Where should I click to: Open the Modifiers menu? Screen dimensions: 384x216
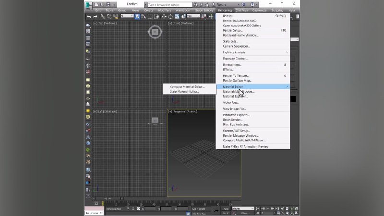click(165, 10)
